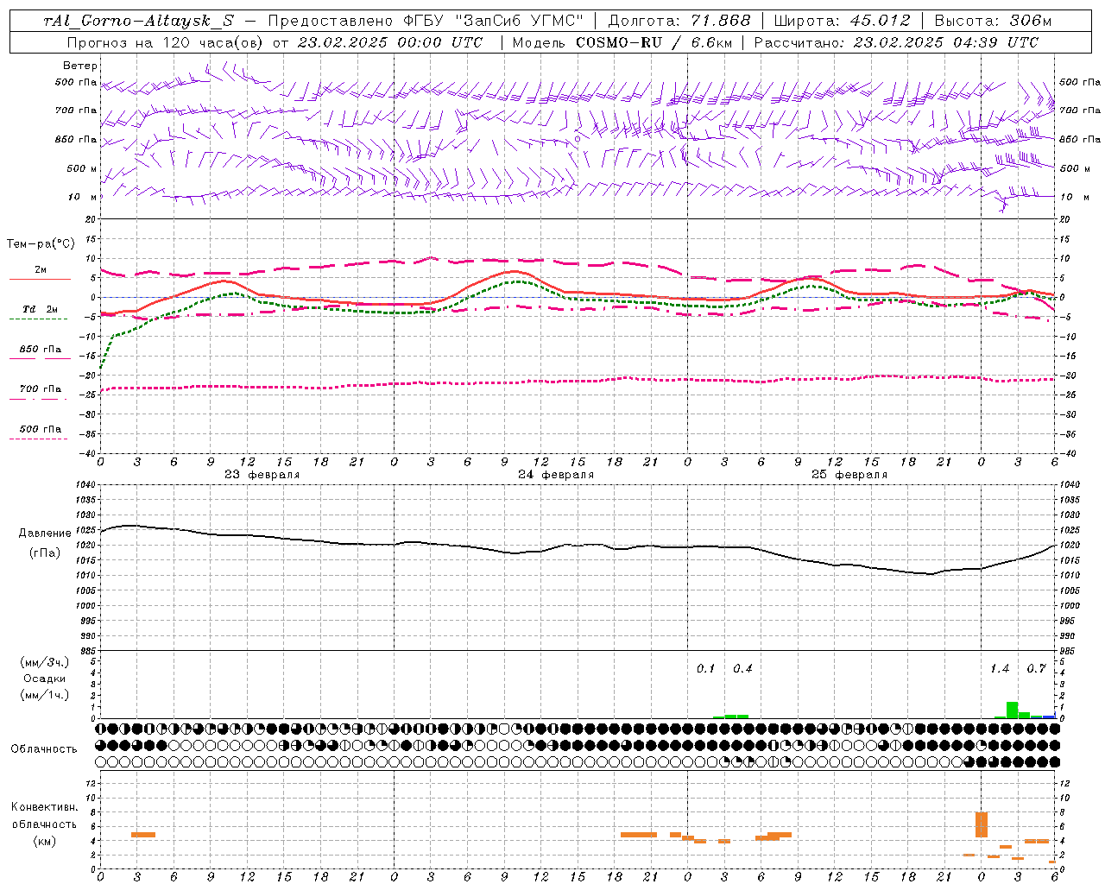Screen dimensions: 1105x884
Task: Click the Высота: 306м value
Action: 993,21
